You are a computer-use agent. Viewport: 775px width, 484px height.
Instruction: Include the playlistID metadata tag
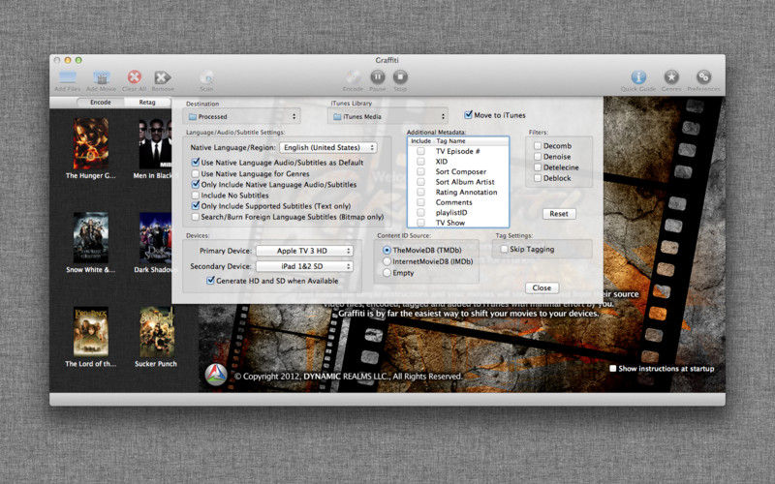pos(420,212)
